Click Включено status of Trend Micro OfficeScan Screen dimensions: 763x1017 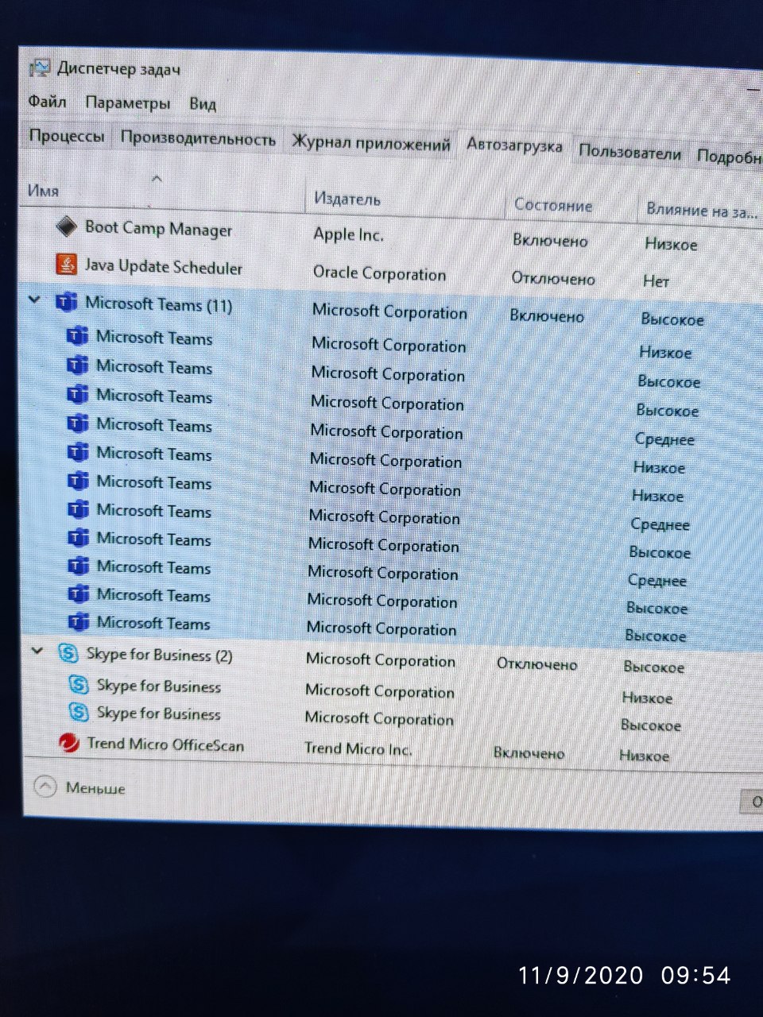click(x=529, y=752)
